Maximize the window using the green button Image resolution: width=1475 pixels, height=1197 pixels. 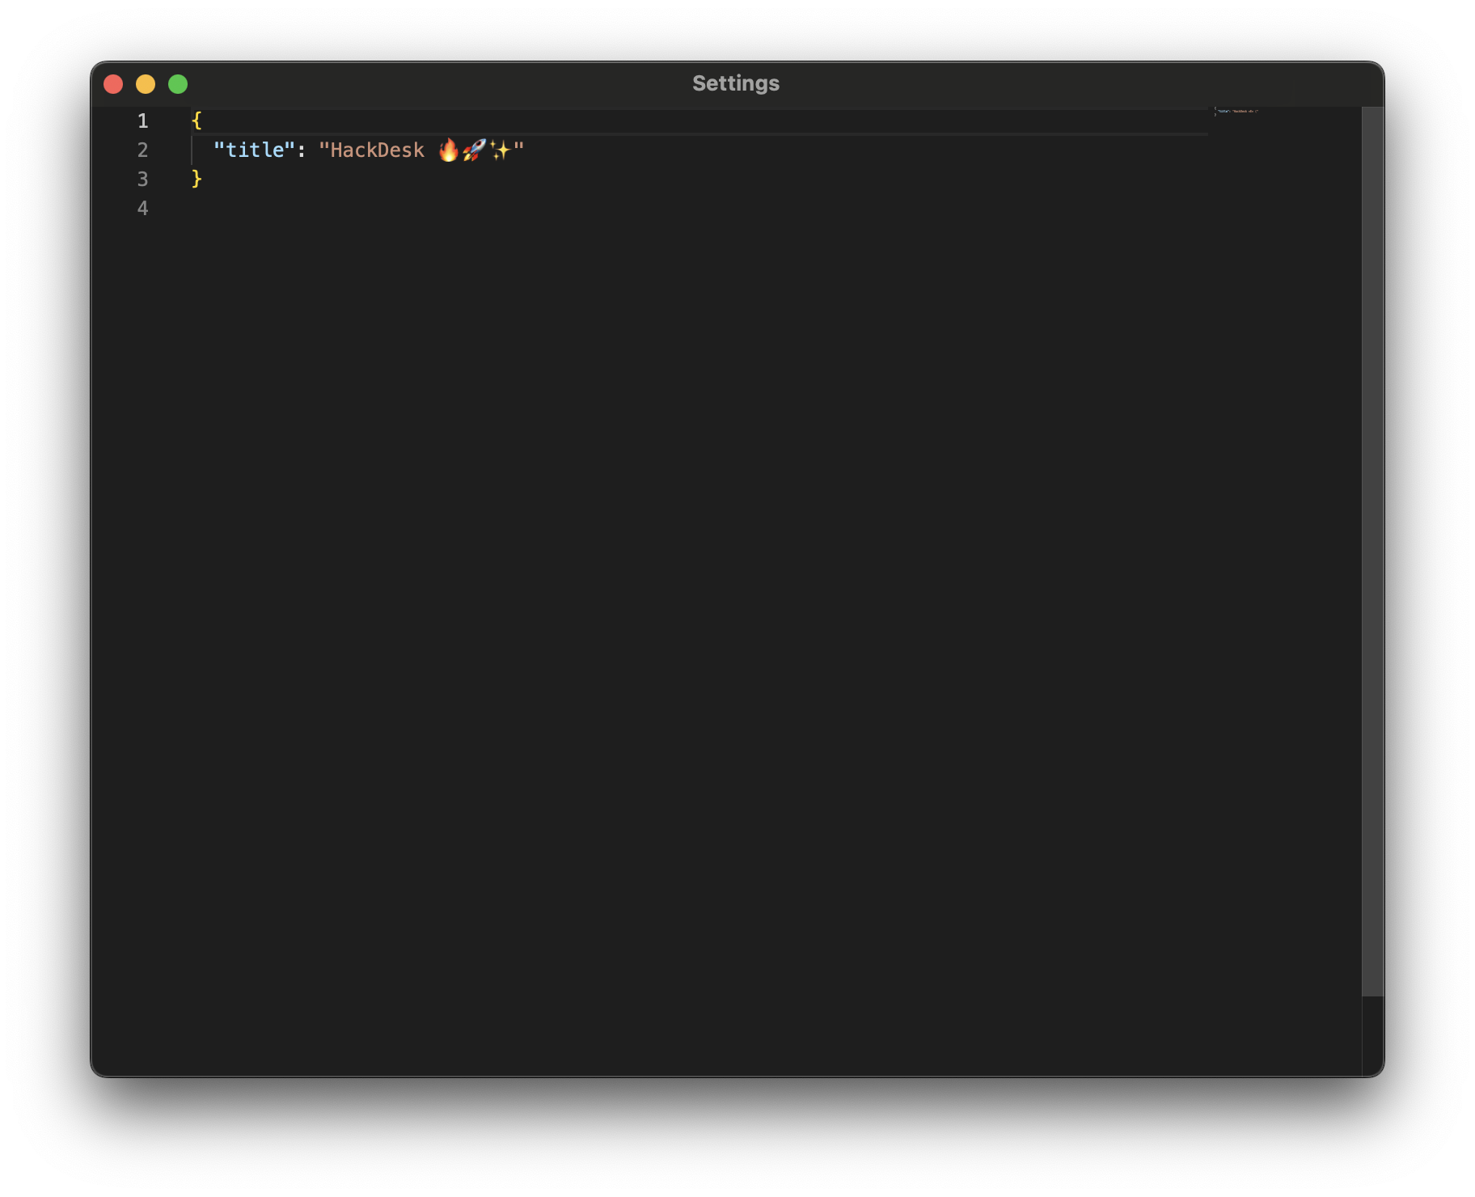tap(178, 84)
